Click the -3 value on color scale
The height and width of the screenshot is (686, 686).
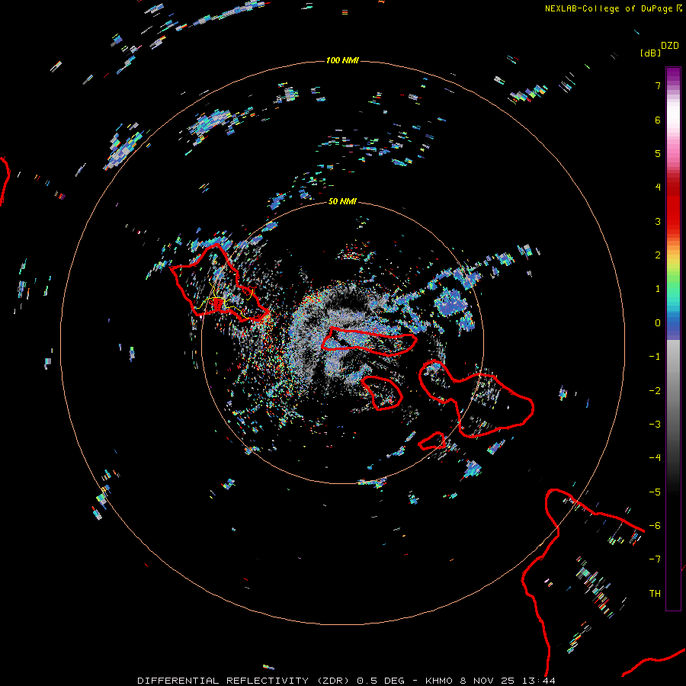[655, 425]
